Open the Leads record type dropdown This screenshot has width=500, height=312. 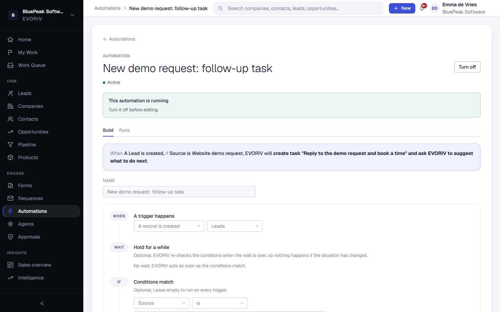point(235,226)
